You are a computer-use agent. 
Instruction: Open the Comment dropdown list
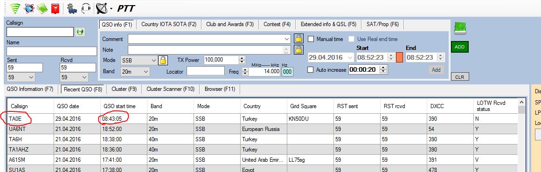287,39
